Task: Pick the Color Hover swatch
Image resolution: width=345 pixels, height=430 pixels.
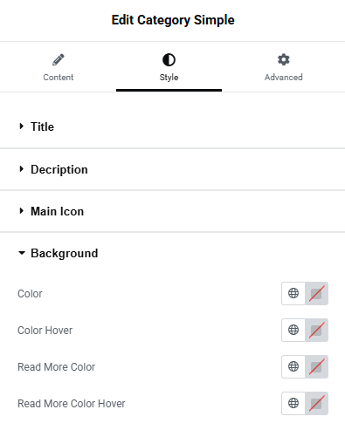Action: coord(316,330)
